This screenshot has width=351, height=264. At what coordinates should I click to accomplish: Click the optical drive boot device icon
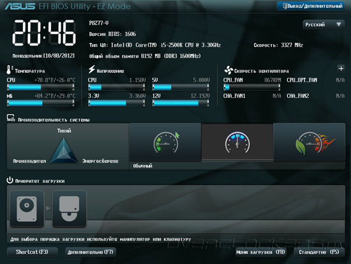click(x=69, y=208)
